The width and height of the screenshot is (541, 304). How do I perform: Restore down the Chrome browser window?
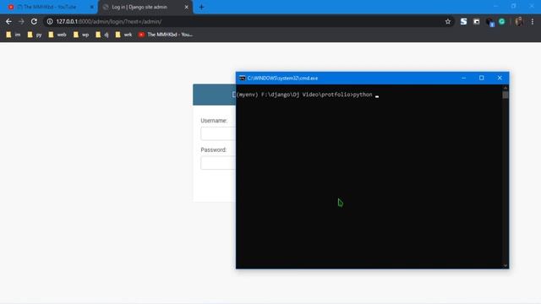514,6
